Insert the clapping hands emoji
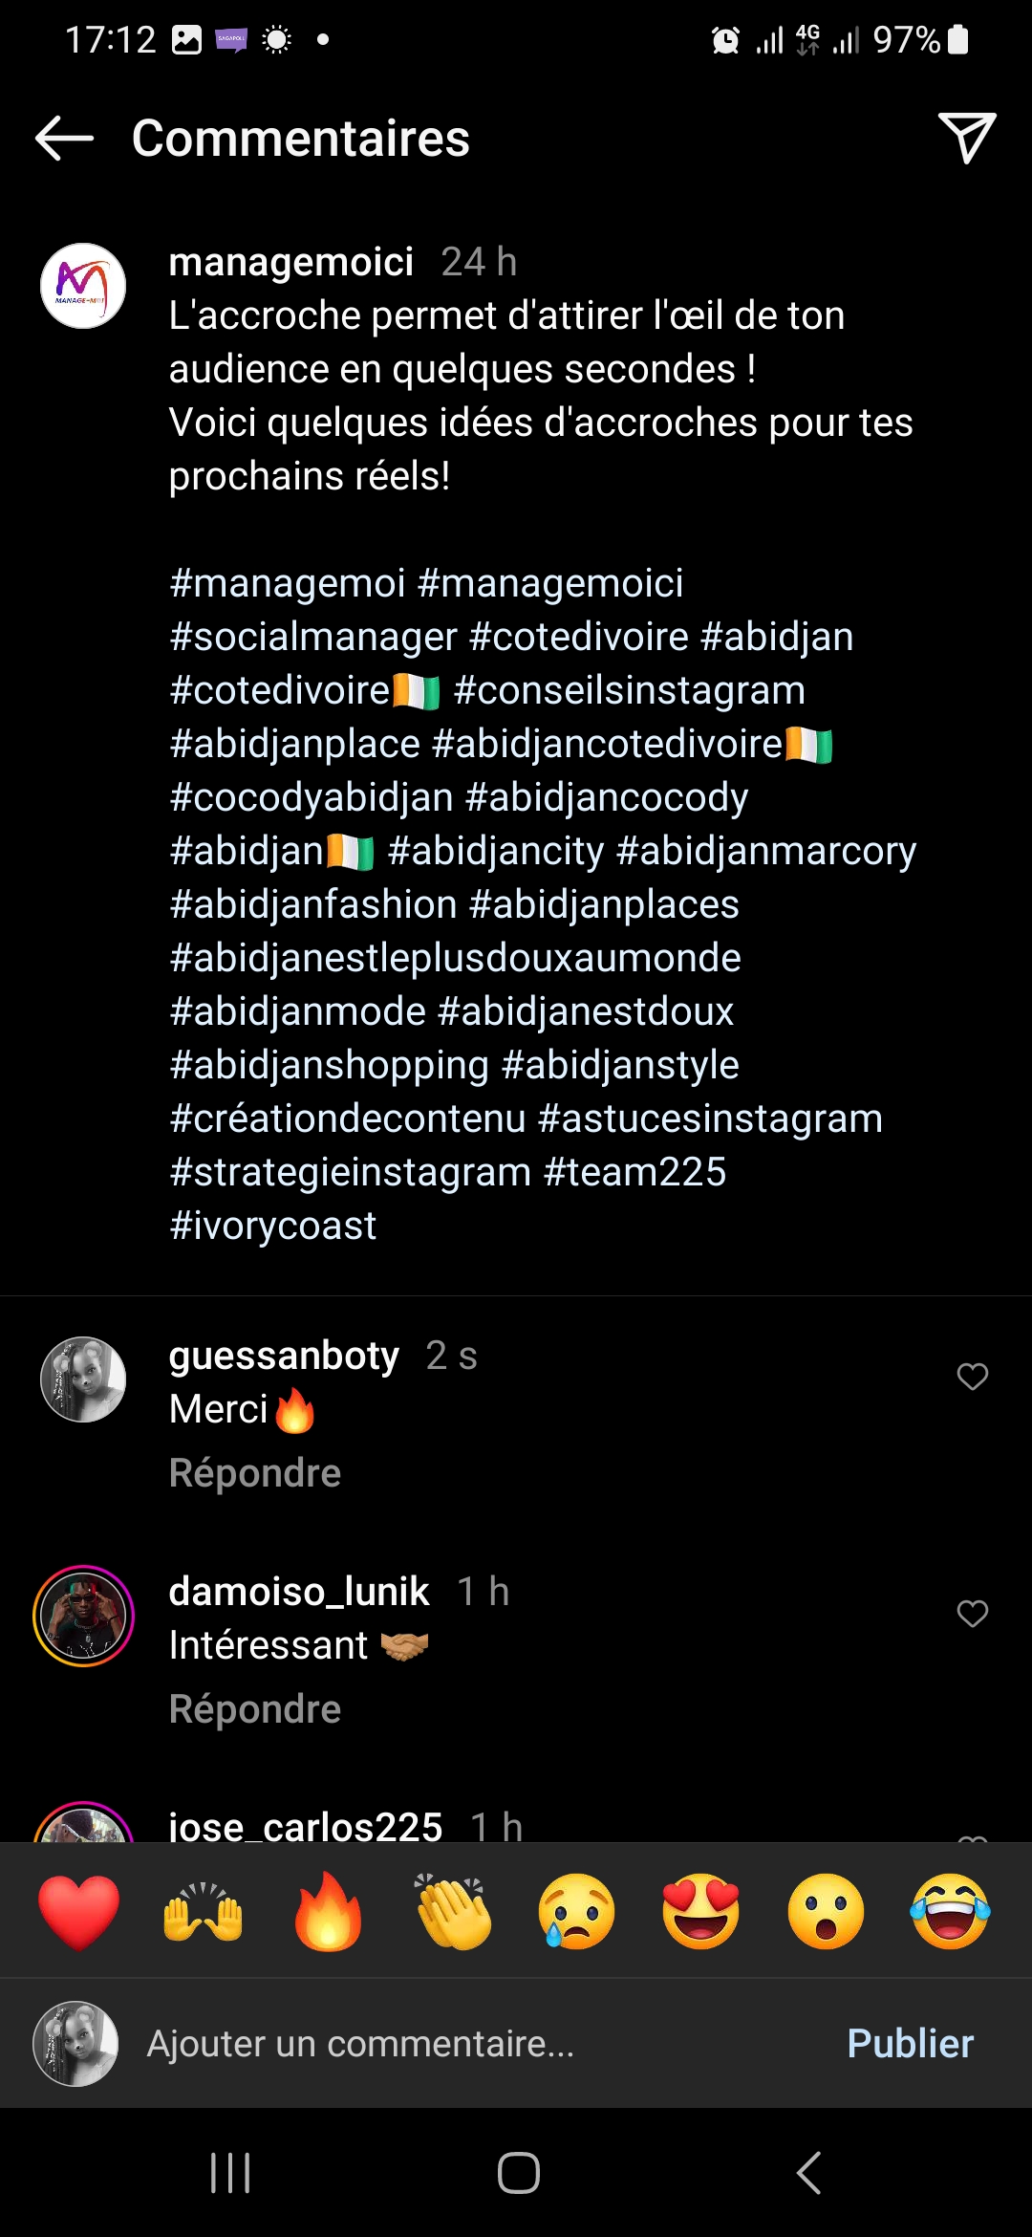Screen dimensions: 1032x2237 click(x=453, y=1912)
